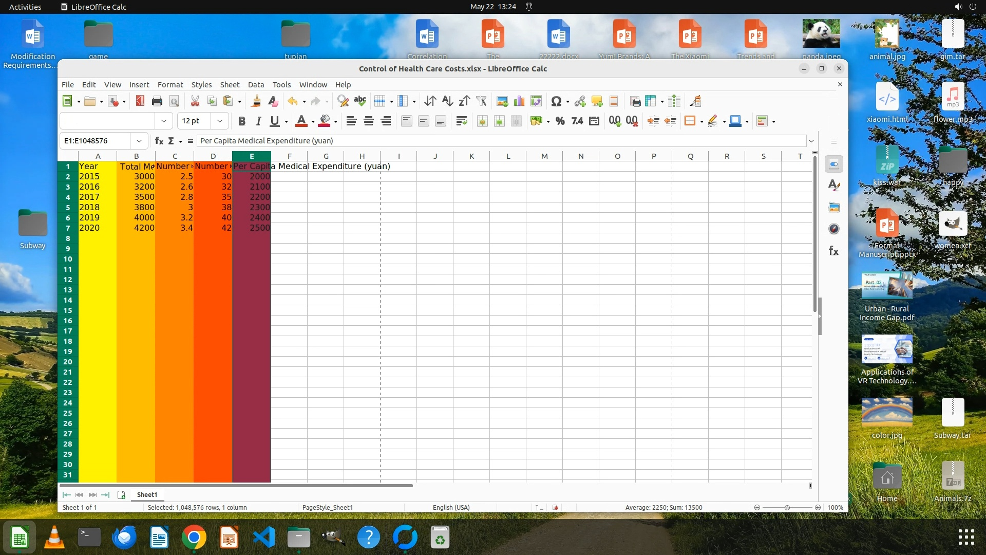This screenshot has width=986, height=555.
Task: Click the Merge and Center Cells icon
Action: pos(482,121)
